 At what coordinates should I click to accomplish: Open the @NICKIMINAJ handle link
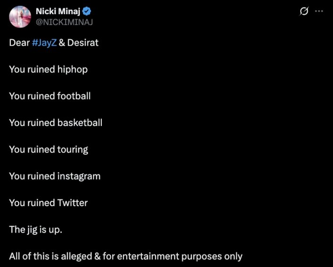64,22
